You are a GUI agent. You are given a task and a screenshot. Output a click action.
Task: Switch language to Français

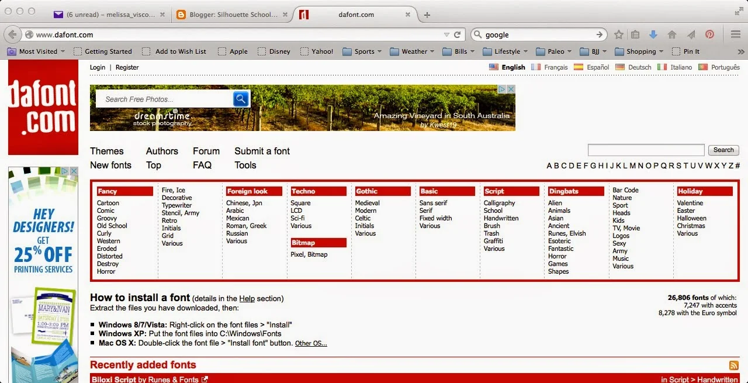click(550, 67)
